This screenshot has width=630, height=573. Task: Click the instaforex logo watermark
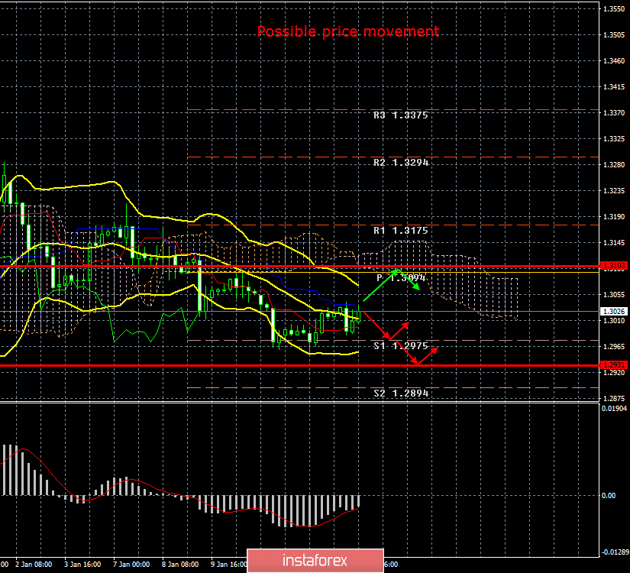pos(315,560)
